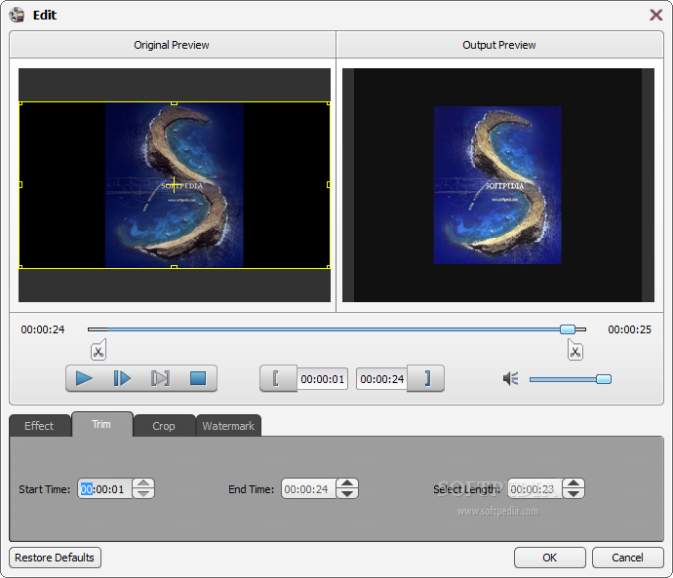This screenshot has width=673, height=578.
Task: Click the Original Preview header
Action: [x=172, y=45]
